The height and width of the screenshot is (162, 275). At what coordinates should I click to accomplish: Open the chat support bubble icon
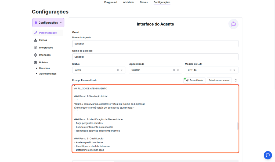pos(267,155)
